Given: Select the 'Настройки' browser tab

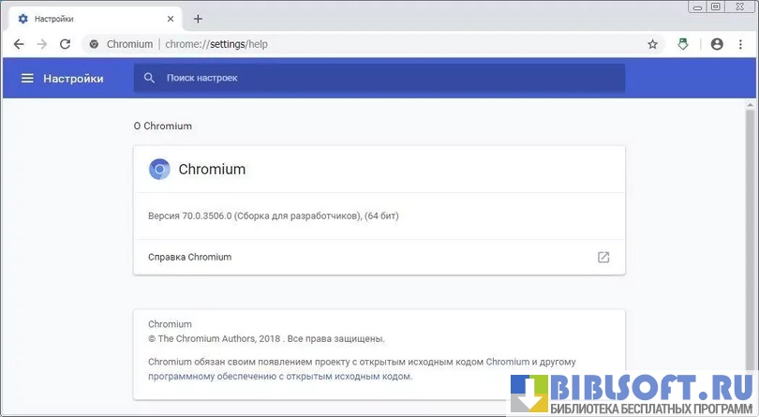Looking at the screenshot, I should point(84,19).
